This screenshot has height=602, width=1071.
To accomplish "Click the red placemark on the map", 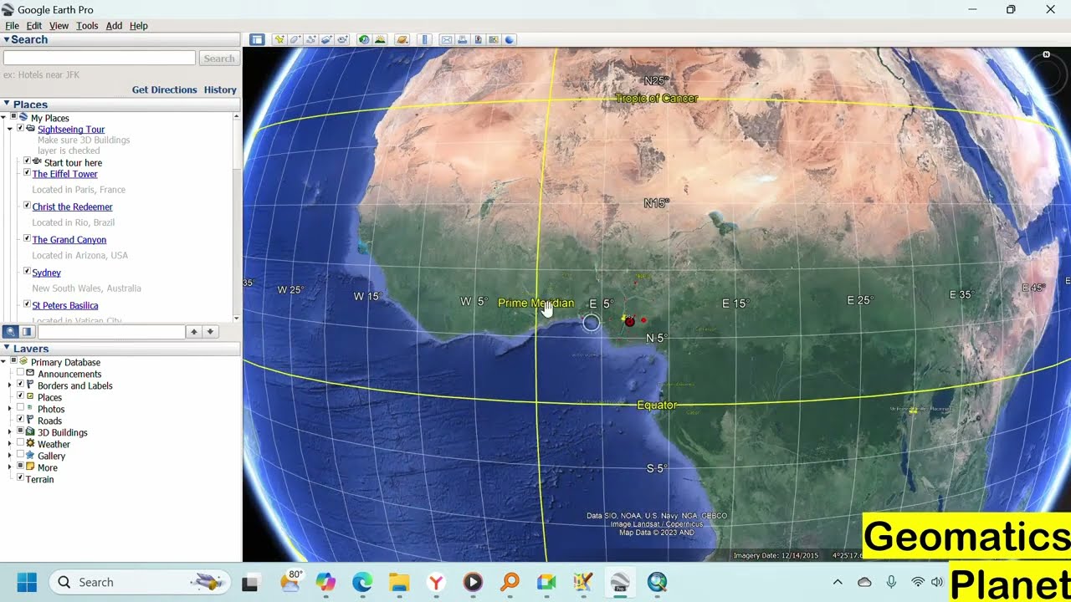I will [x=630, y=321].
